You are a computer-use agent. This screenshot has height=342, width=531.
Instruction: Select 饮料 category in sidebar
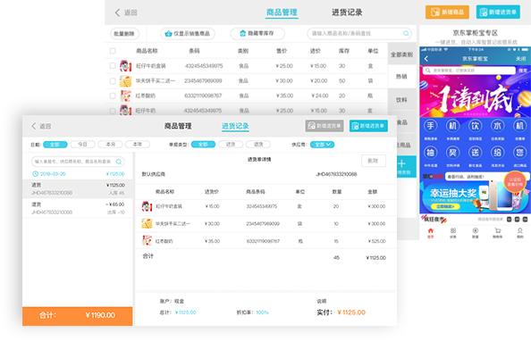click(x=402, y=100)
